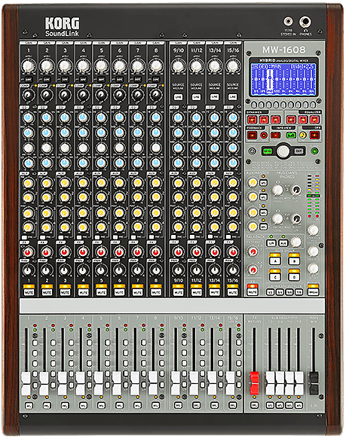Mute channel 1 with its MUTE button
346x439 pixels.
29,292
